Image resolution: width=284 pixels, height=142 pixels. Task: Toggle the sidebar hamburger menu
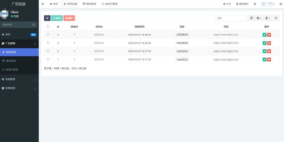[43, 4]
